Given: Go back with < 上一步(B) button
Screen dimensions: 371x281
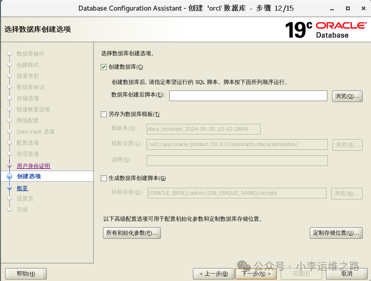Looking at the screenshot, I should [214, 274].
